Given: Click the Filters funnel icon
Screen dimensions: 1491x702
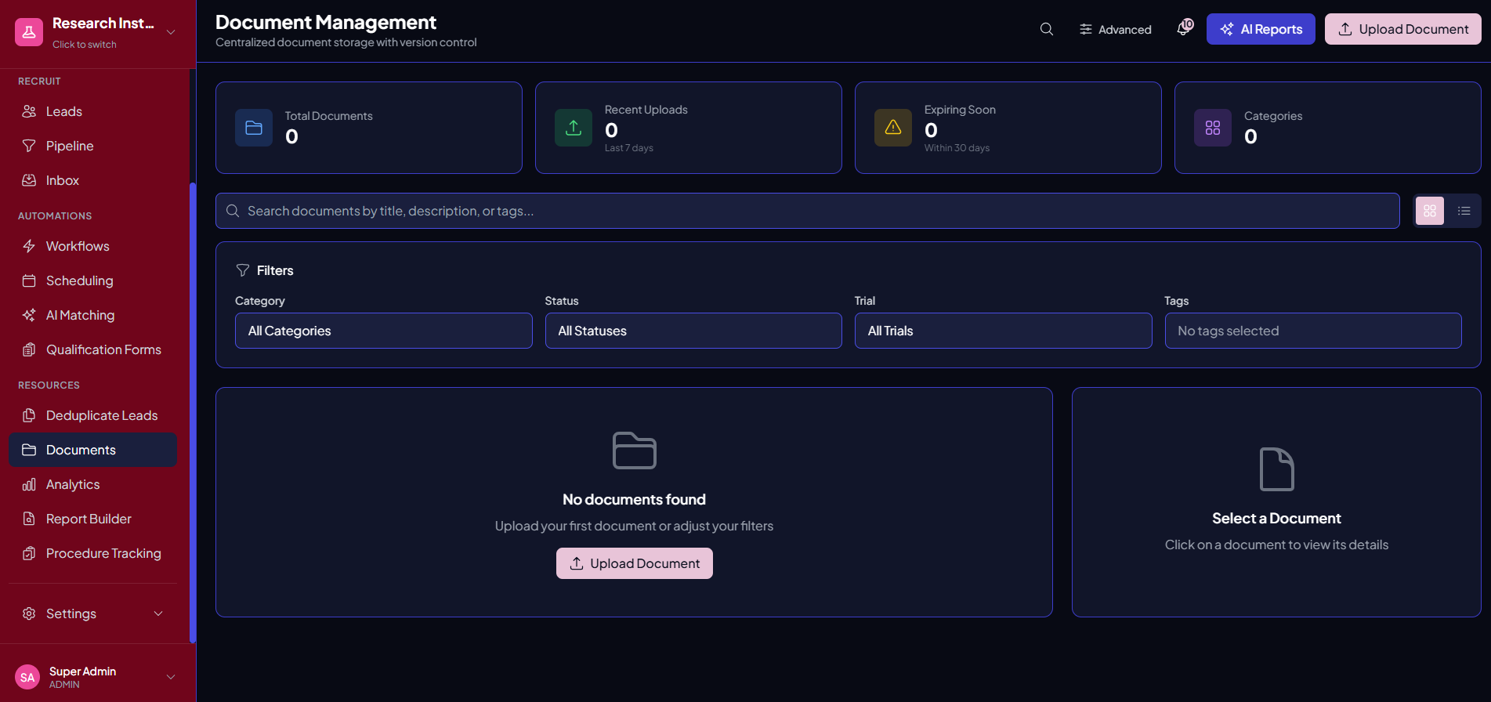Looking at the screenshot, I should [243, 270].
